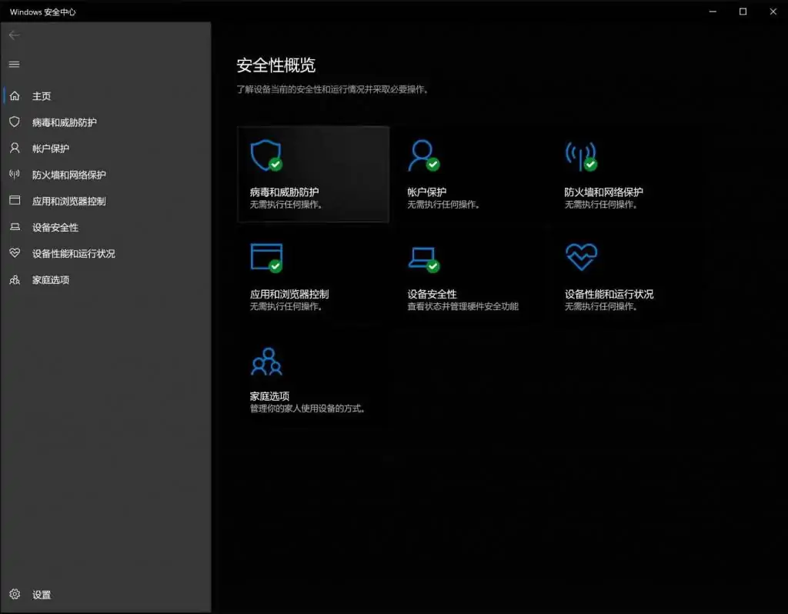The width and height of the screenshot is (788, 614).
Task: Open the 病毒和威胁防护 tile with green checkmark
Action: (x=313, y=174)
